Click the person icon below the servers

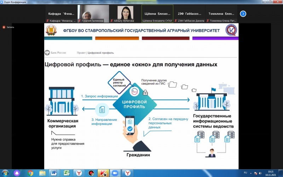(211, 153)
